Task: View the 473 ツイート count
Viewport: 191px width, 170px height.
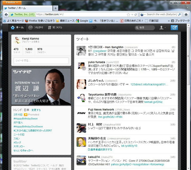Action: (17, 50)
